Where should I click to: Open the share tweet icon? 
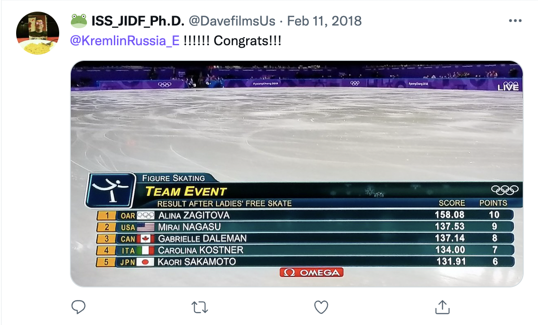(x=443, y=307)
